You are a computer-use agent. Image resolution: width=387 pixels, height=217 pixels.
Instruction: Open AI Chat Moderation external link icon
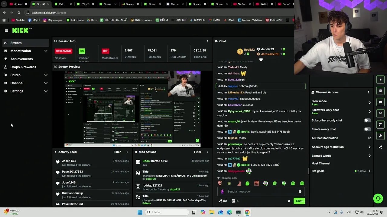pyautogui.click(x=369, y=138)
